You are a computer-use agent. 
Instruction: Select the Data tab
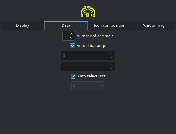pyautogui.click(x=66, y=25)
